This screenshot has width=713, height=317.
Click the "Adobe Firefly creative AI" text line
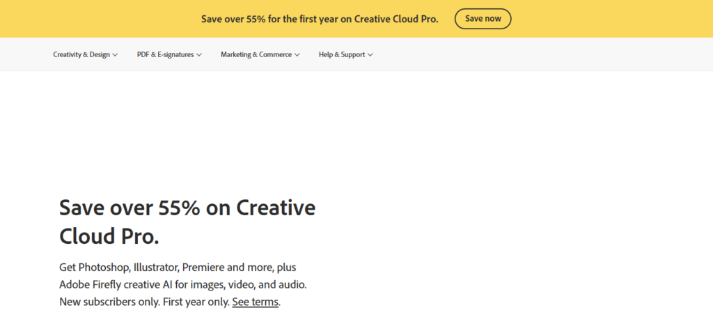(x=182, y=285)
